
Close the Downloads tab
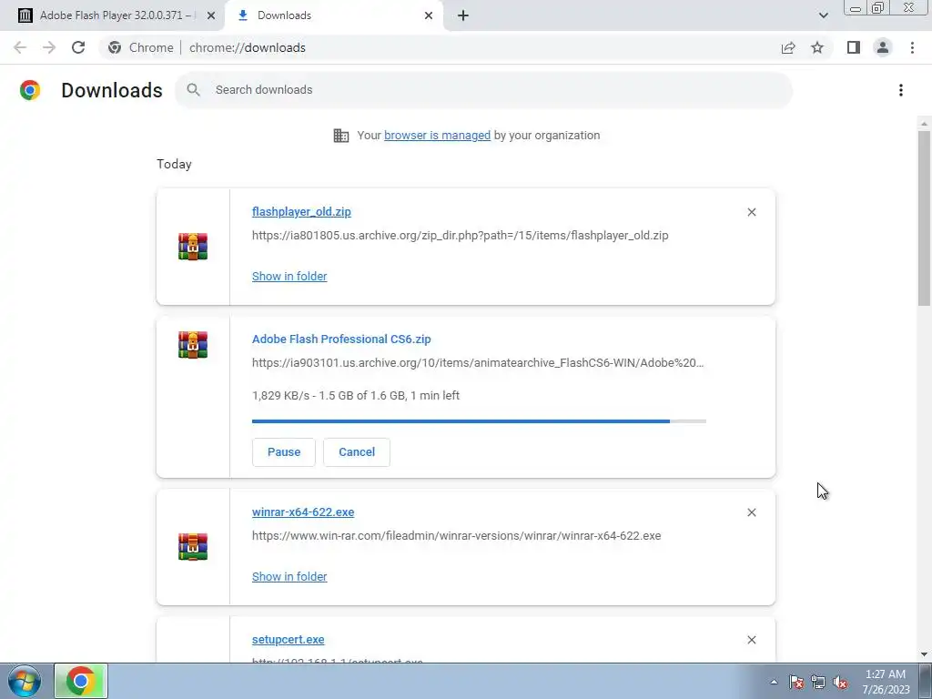coord(429,15)
